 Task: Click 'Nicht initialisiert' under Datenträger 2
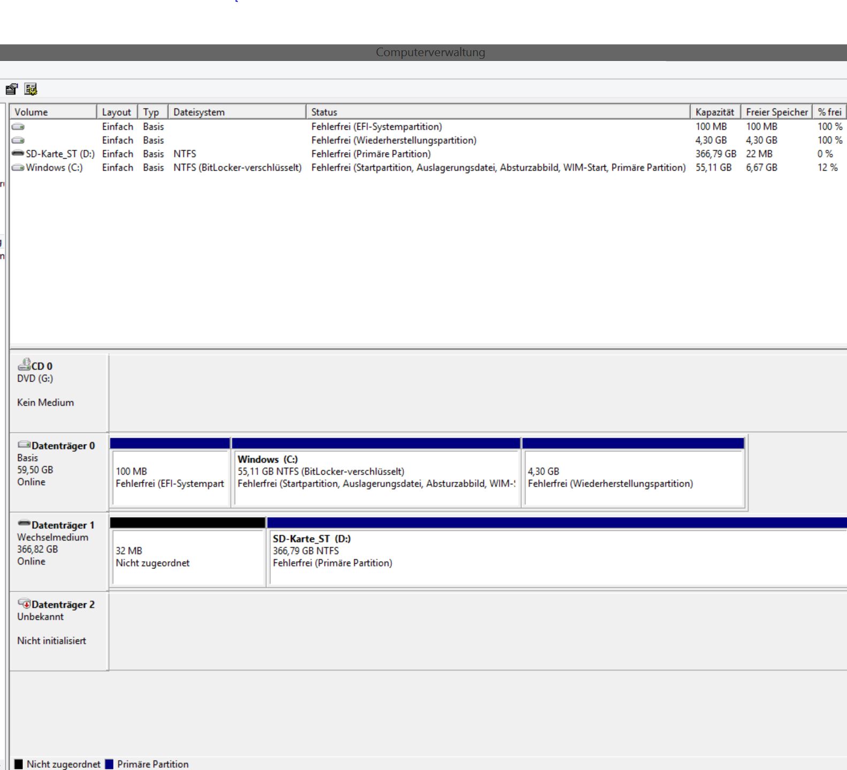click(x=51, y=641)
